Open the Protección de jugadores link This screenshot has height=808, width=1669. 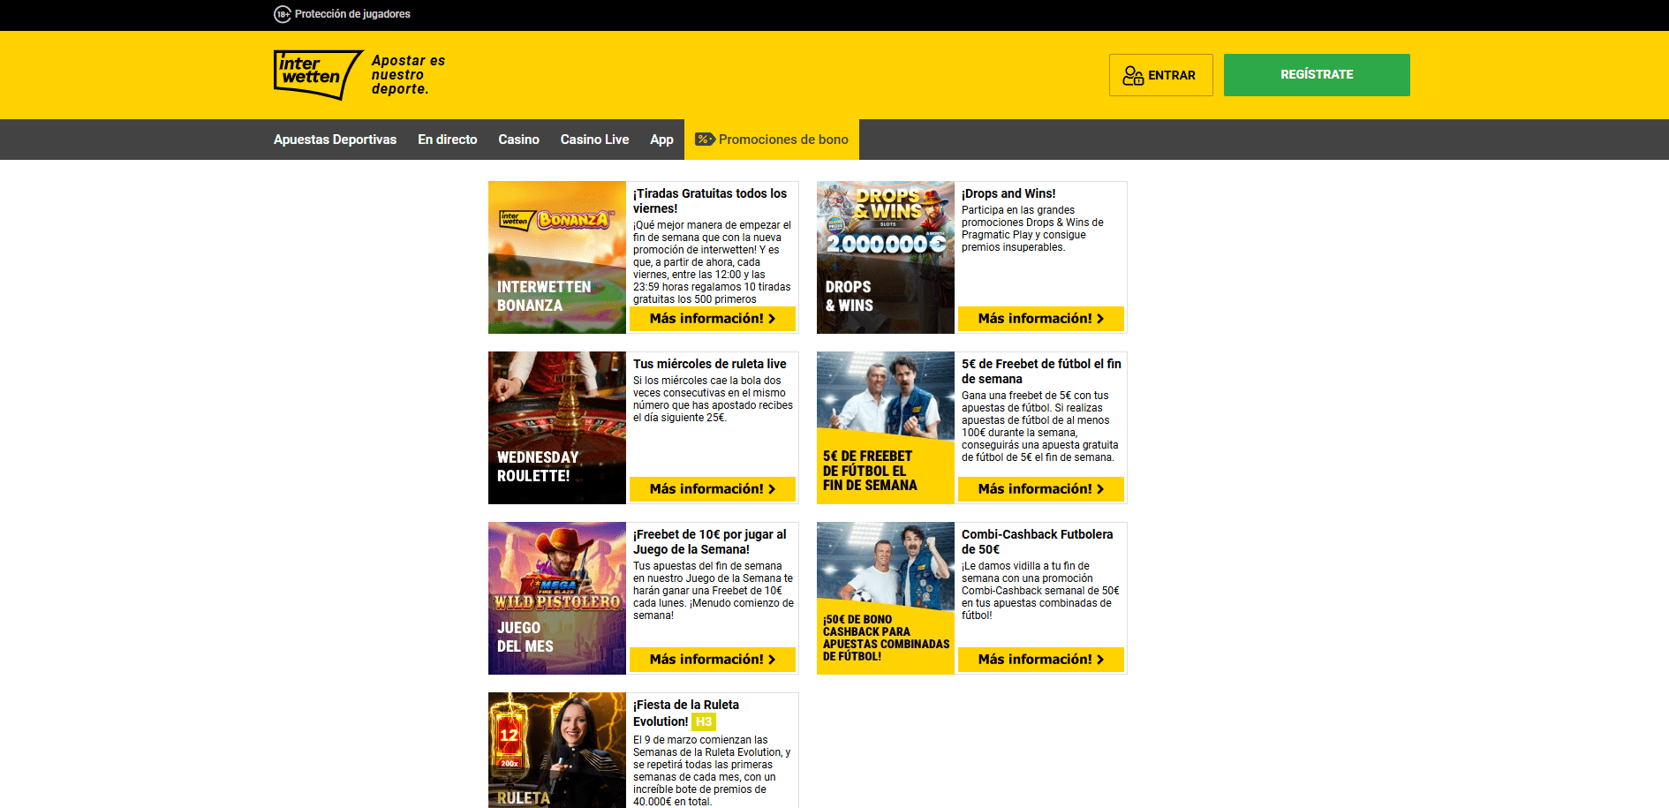point(352,14)
